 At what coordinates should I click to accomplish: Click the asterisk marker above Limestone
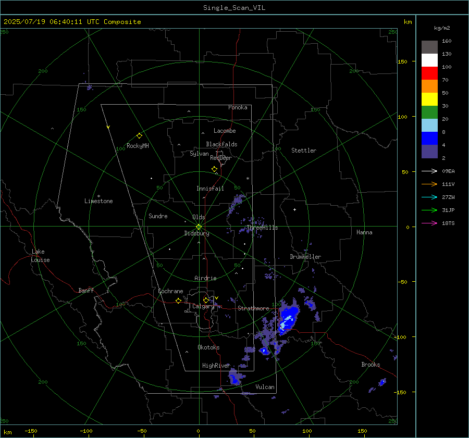98,196
